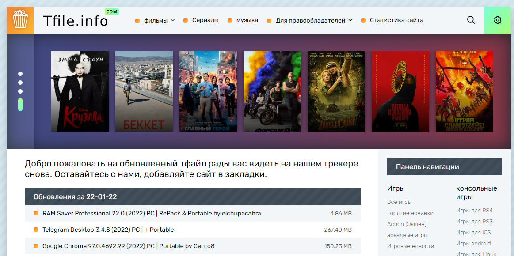Image resolution: width=514 pixels, height=256 pixels.
Task: Select the second carousel dot
Action: [20, 83]
